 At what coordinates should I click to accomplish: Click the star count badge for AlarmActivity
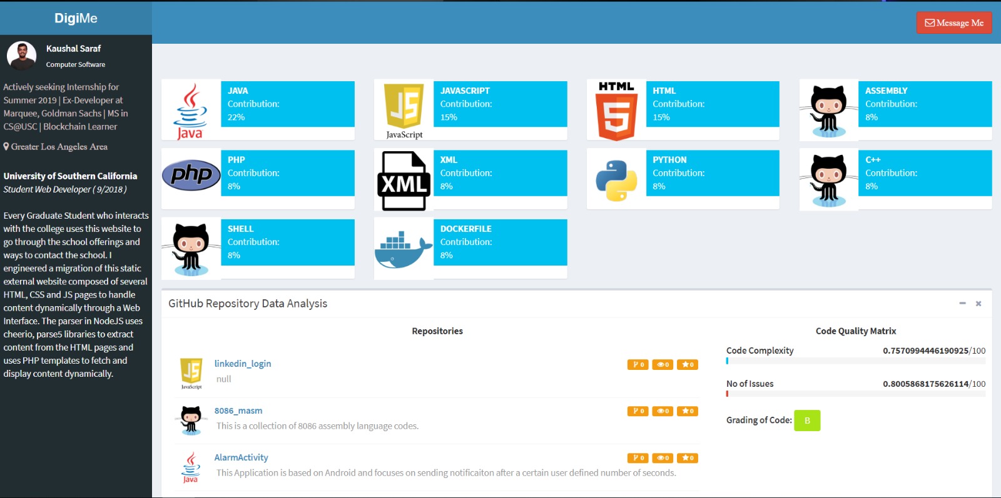(687, 458)
